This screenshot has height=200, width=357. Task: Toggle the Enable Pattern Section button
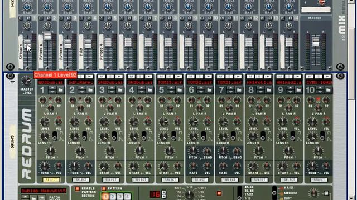point(77,189)
